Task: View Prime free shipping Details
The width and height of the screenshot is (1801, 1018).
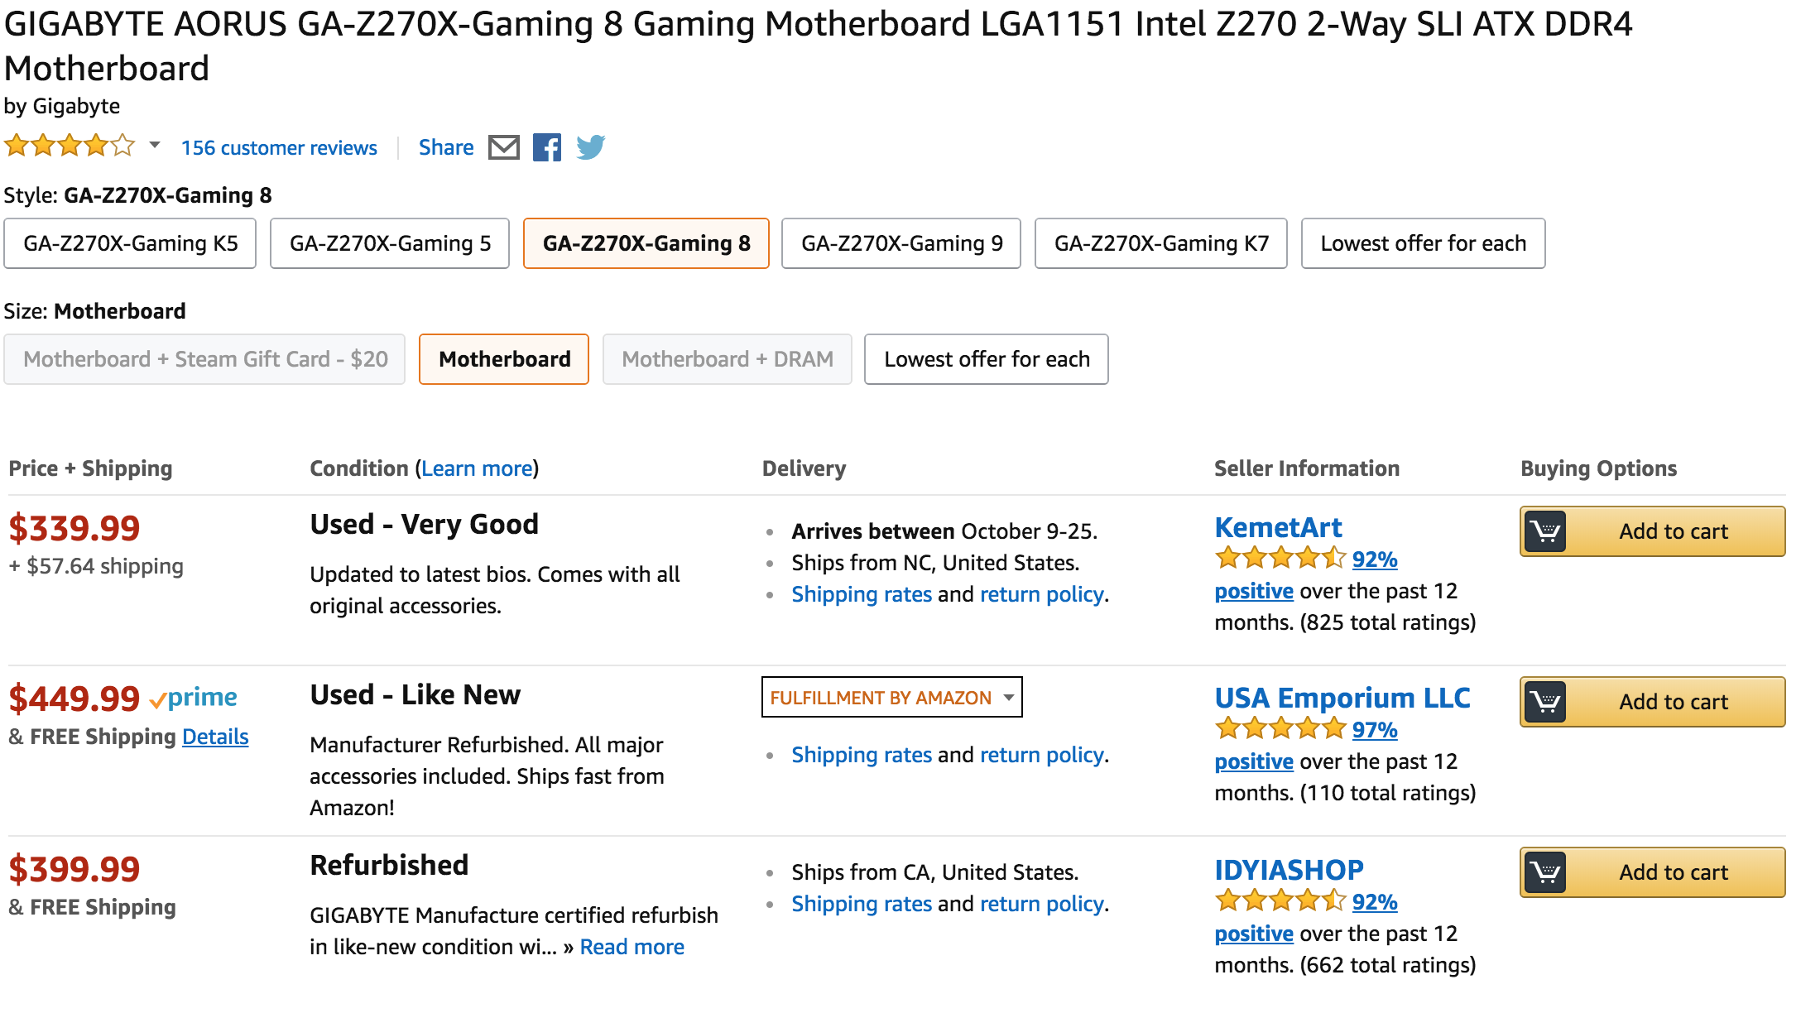Action: (x=215, y=737)
